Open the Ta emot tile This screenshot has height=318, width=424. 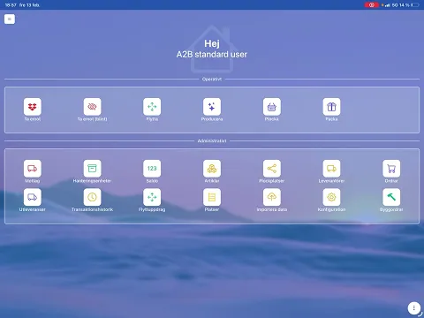pyautogui.click(x=33, y=107)
